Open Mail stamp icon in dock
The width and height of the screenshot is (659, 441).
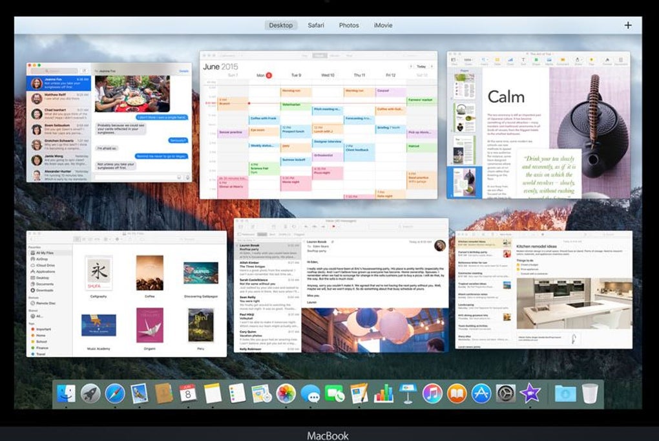tap(139, 394)
